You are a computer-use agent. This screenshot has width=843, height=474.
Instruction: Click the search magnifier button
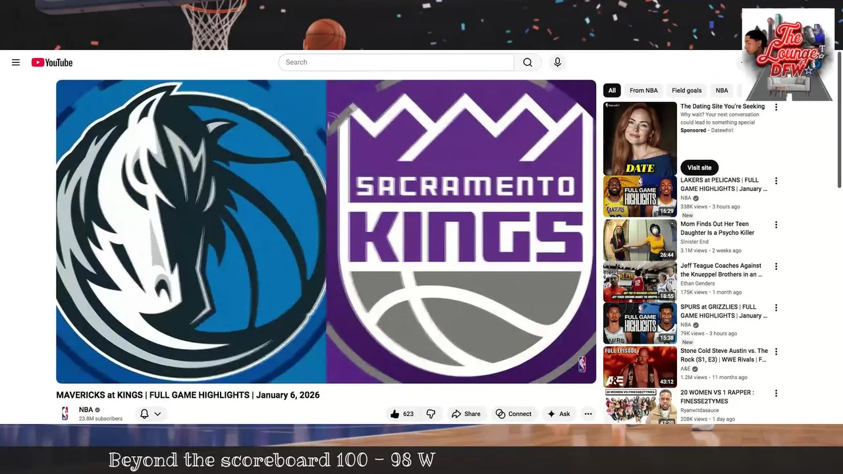pyautogui.click(x=528, y=63)
